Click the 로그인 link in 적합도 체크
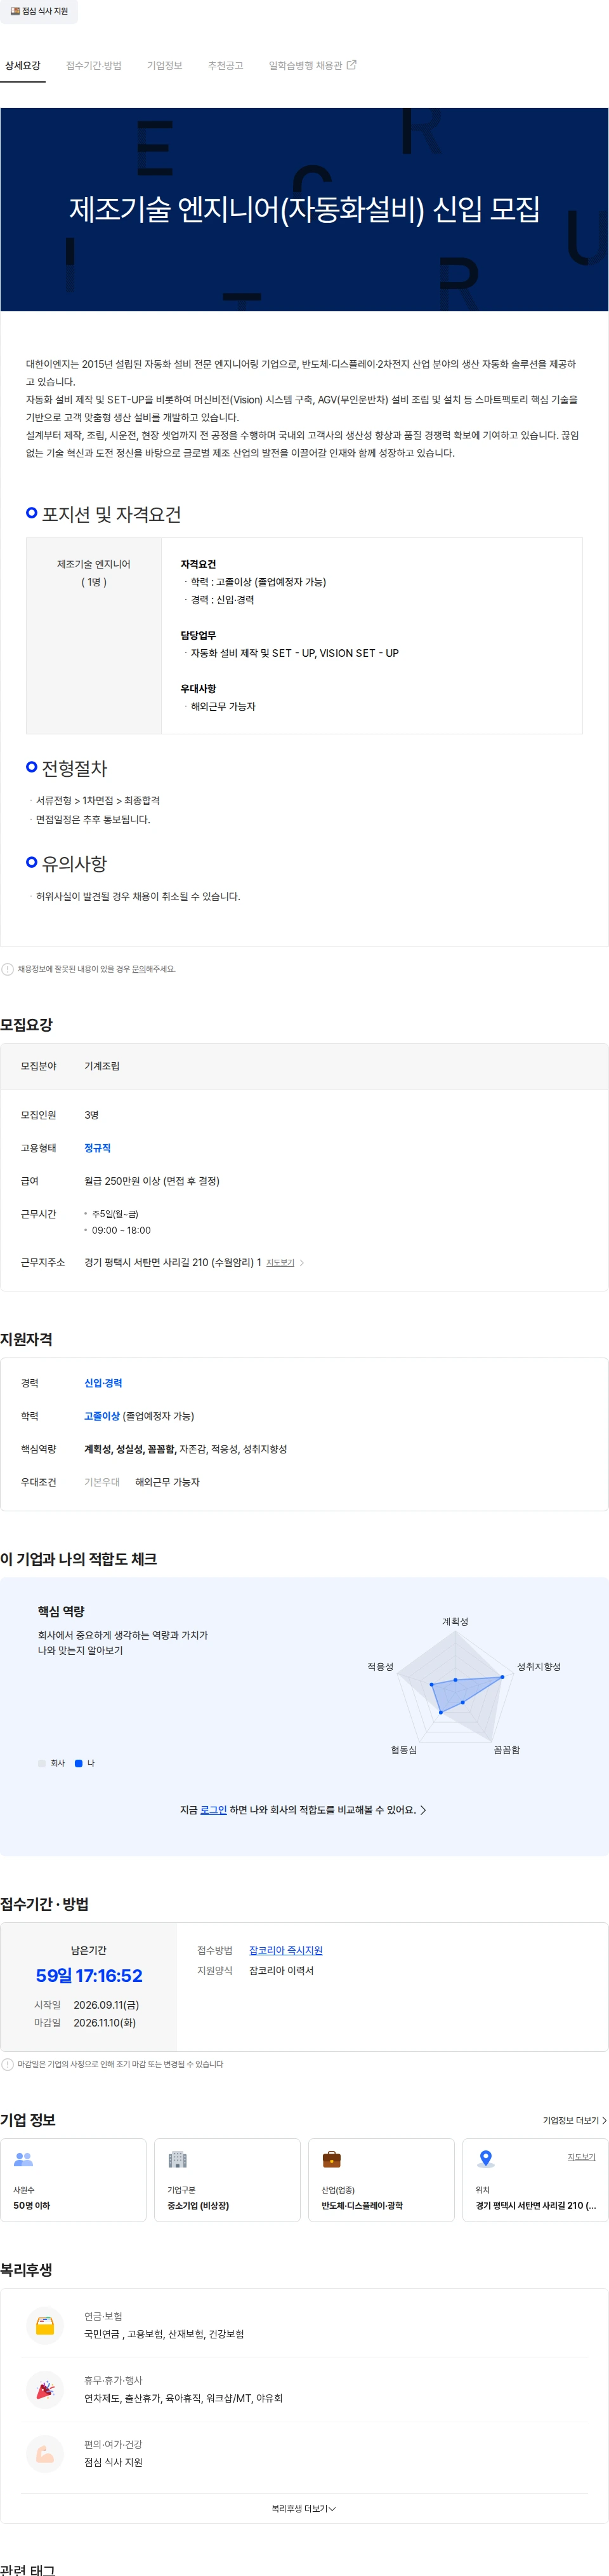Image resolution: width=609 pixels, height=2576 pixels. pyautogui.click(x=214, y=1810)
